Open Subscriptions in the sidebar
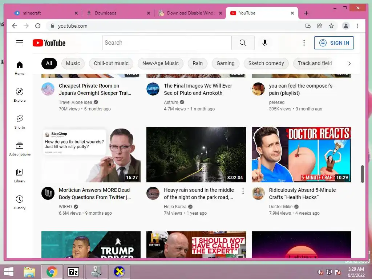372x279 pixels. pos(20,149)
